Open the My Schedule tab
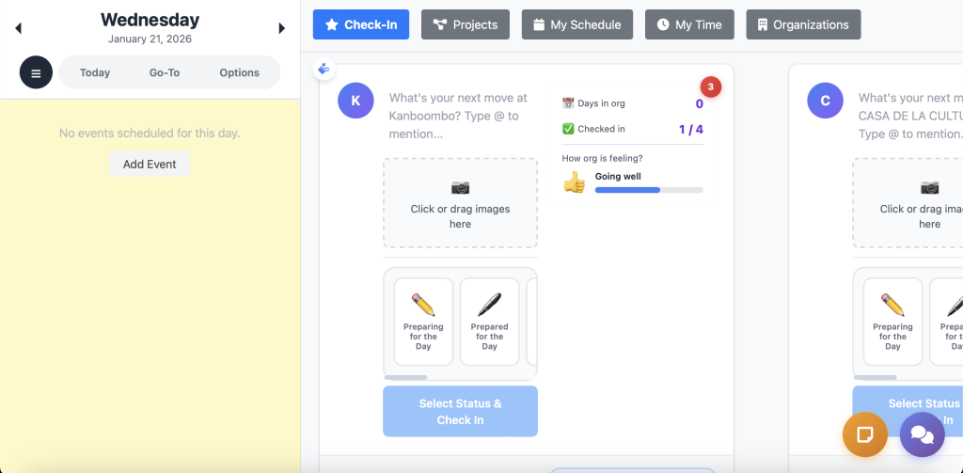 pos(576,24)
